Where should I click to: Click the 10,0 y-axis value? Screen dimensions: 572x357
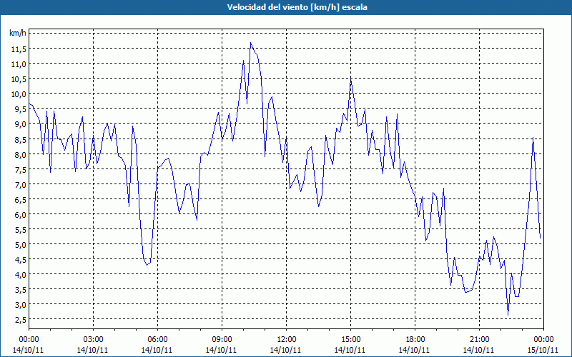(x=19, y=94)
